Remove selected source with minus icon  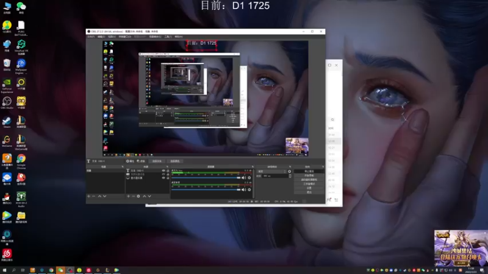click(133, 196)
